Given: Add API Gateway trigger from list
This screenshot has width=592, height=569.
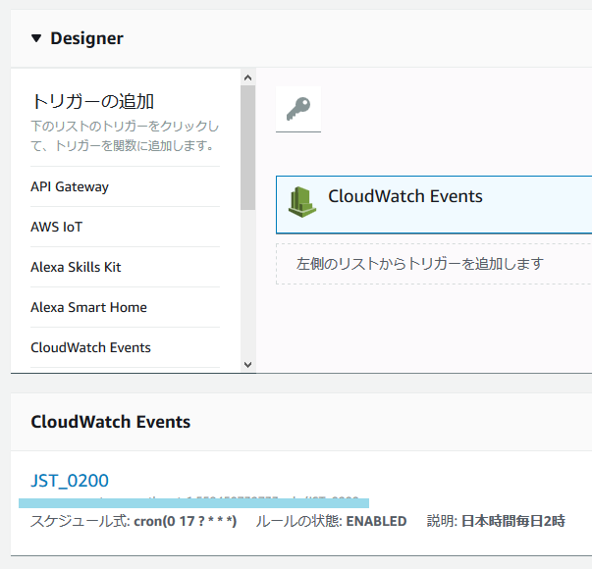Looking at the screenshot, I should [x=70, y=186].
